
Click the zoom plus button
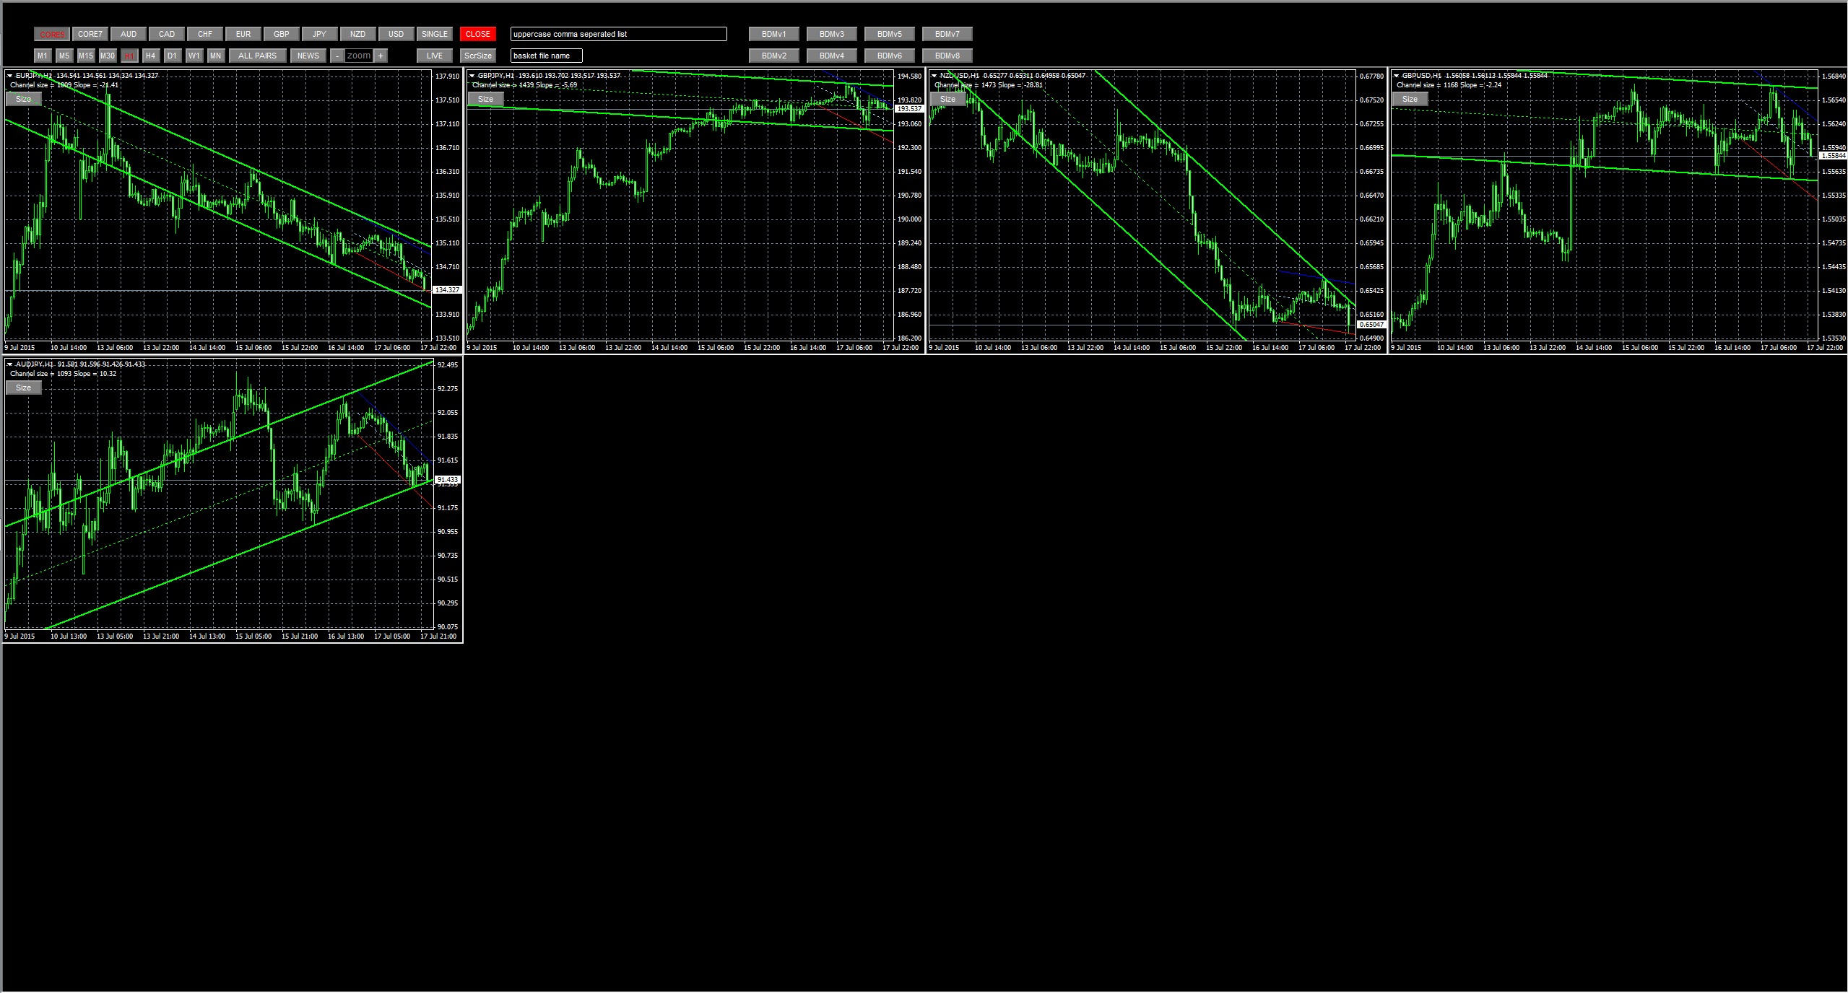pos(381,56)
